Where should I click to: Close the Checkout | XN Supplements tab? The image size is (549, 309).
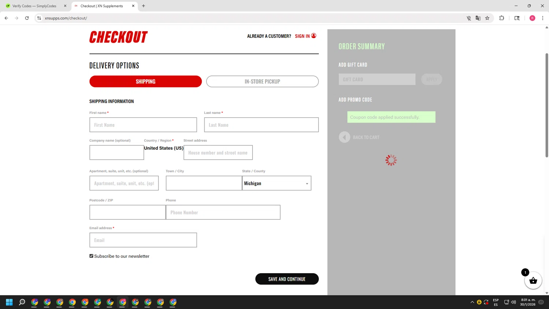tap(133, 6)
